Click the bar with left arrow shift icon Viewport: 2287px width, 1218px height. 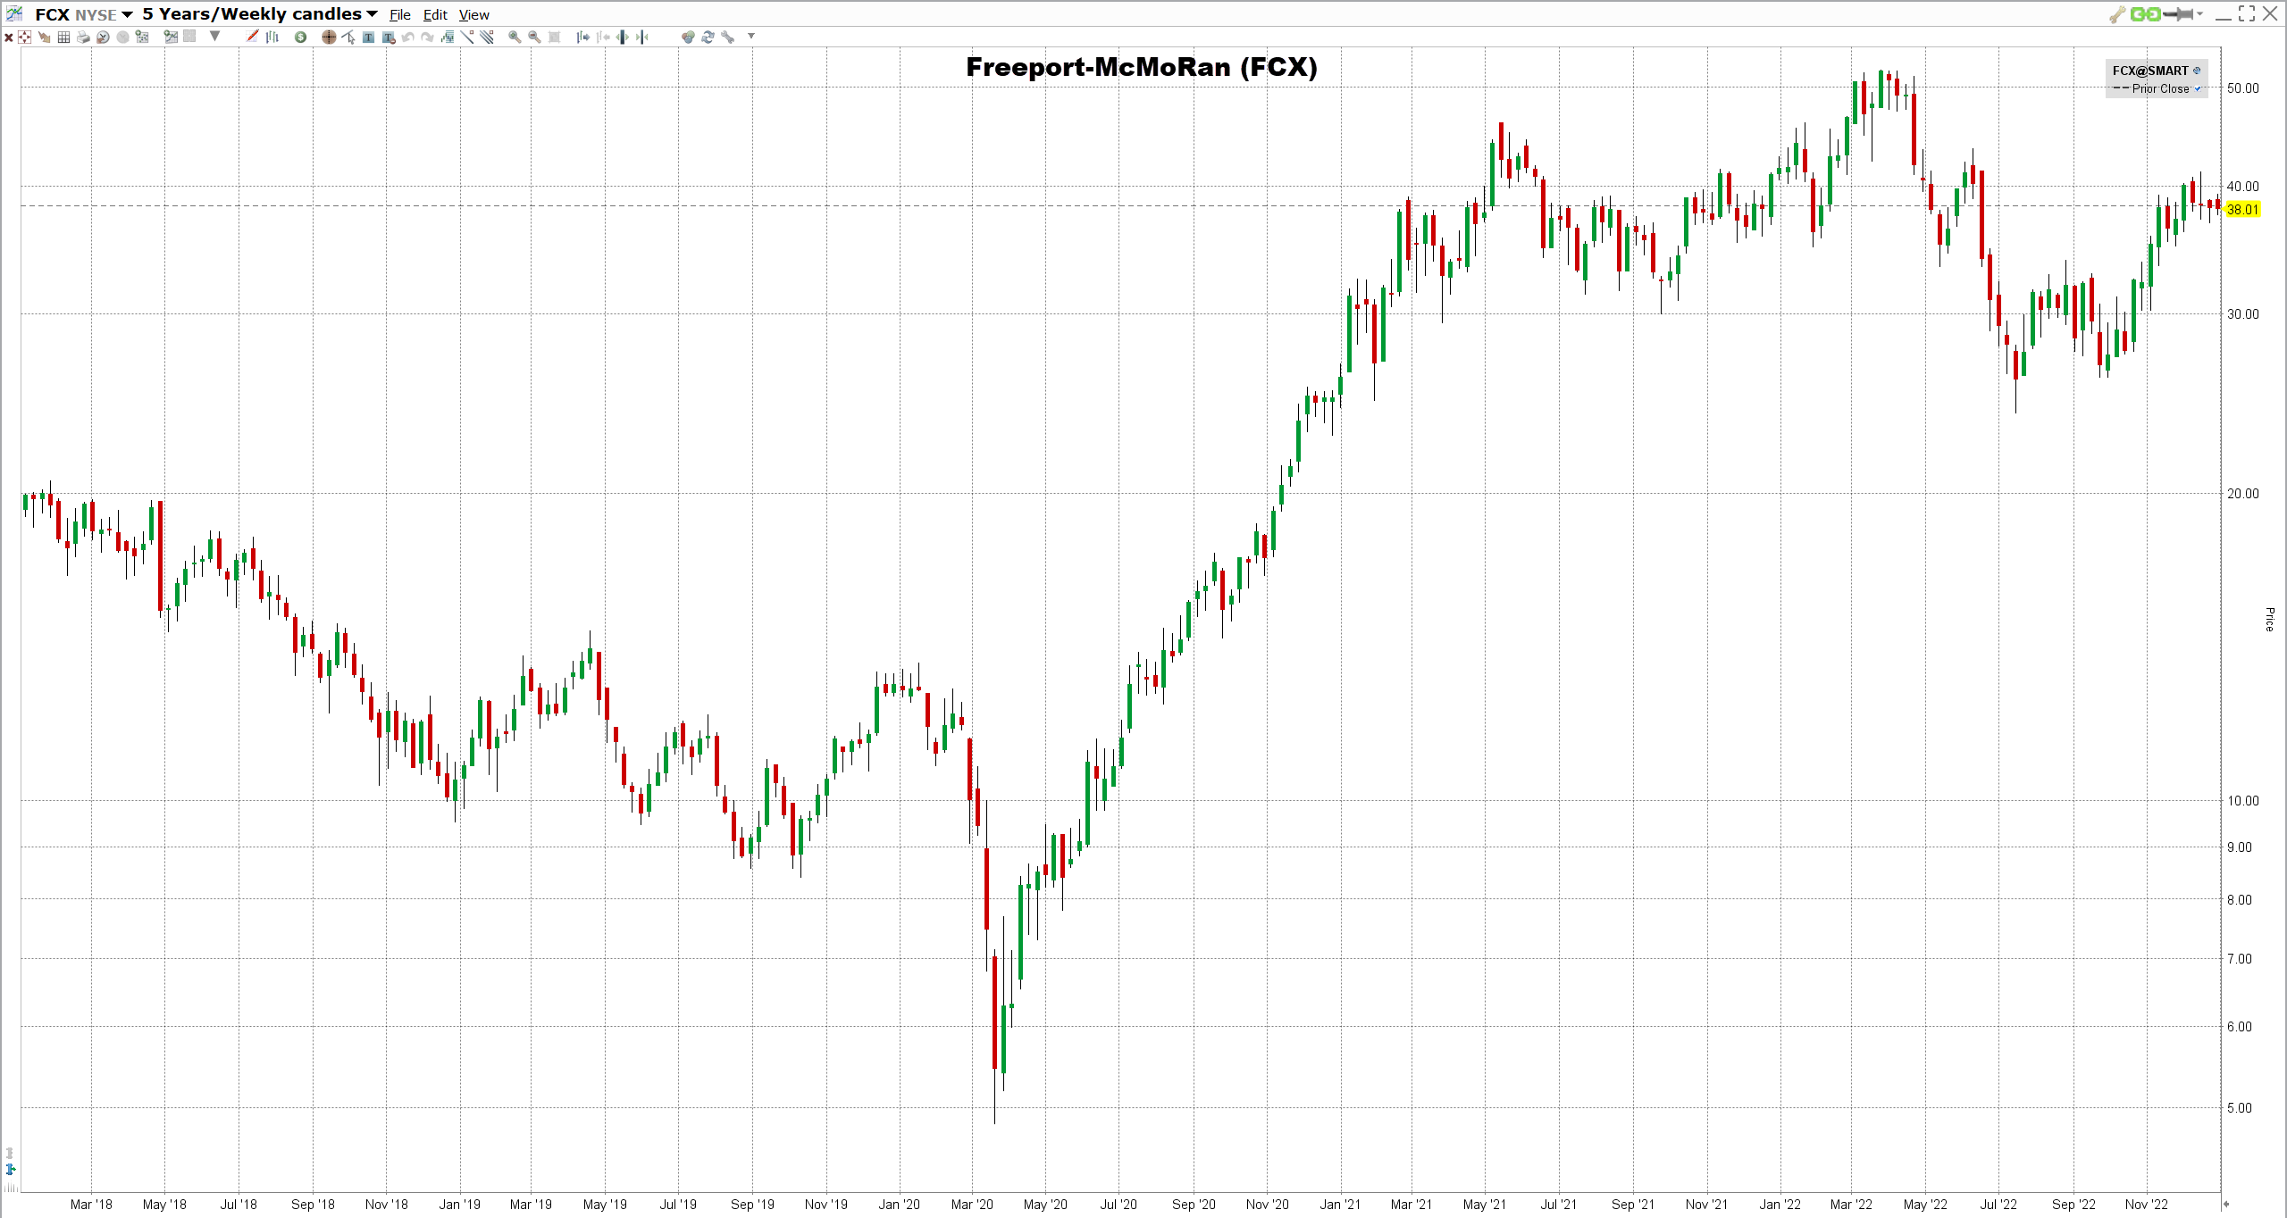603,38
